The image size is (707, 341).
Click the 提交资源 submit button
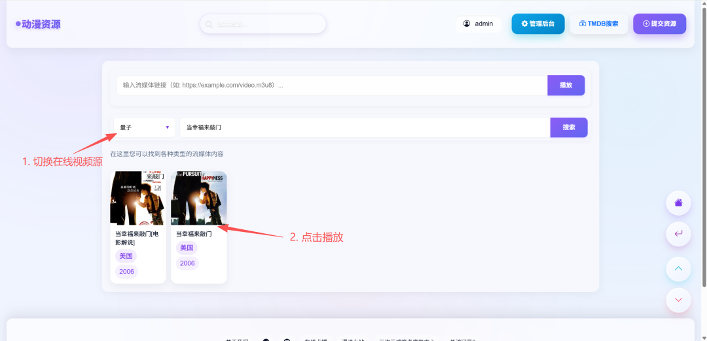coord(660,24)
